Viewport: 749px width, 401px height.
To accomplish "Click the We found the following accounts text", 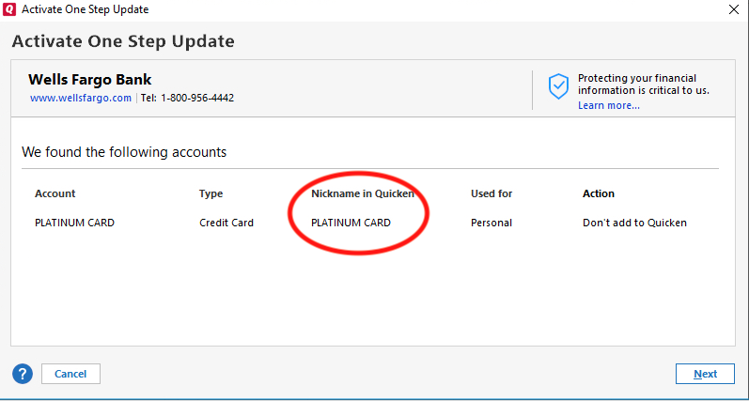I will click(x=124, y=152).
